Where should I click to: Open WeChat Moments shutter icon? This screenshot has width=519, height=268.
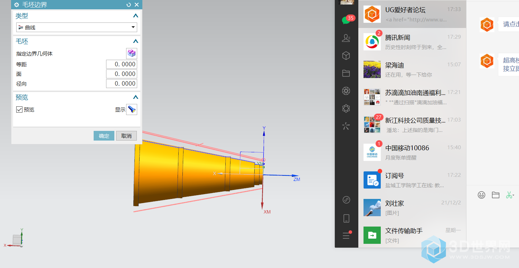[346, 91]
